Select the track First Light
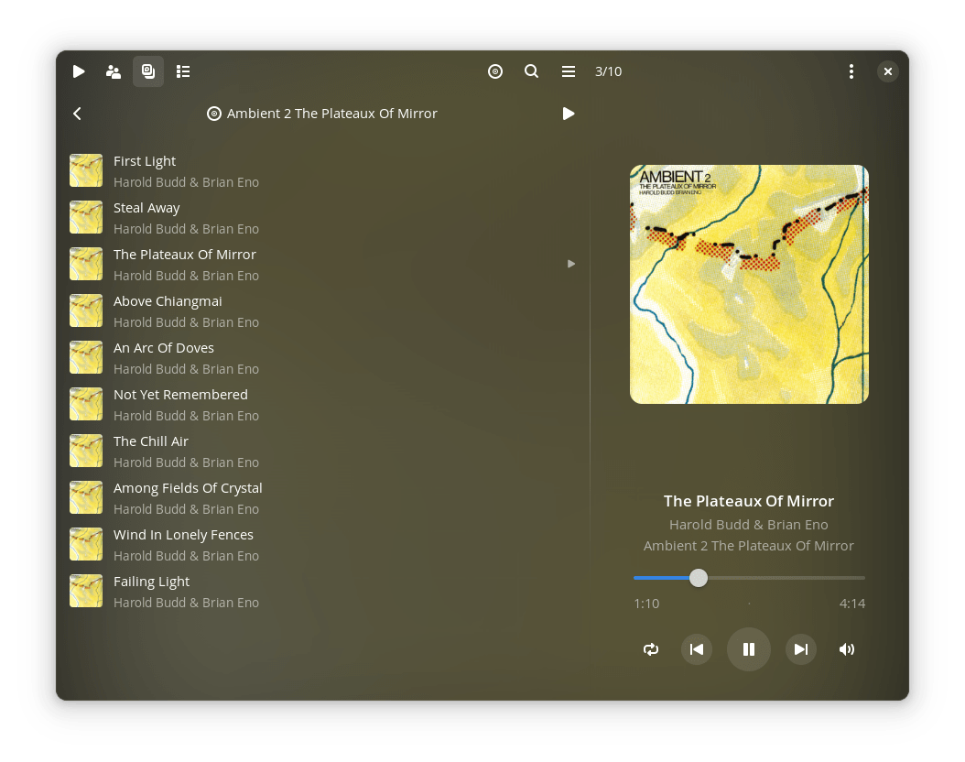This screenshot has width=965, height=762. tap(322, 171)
